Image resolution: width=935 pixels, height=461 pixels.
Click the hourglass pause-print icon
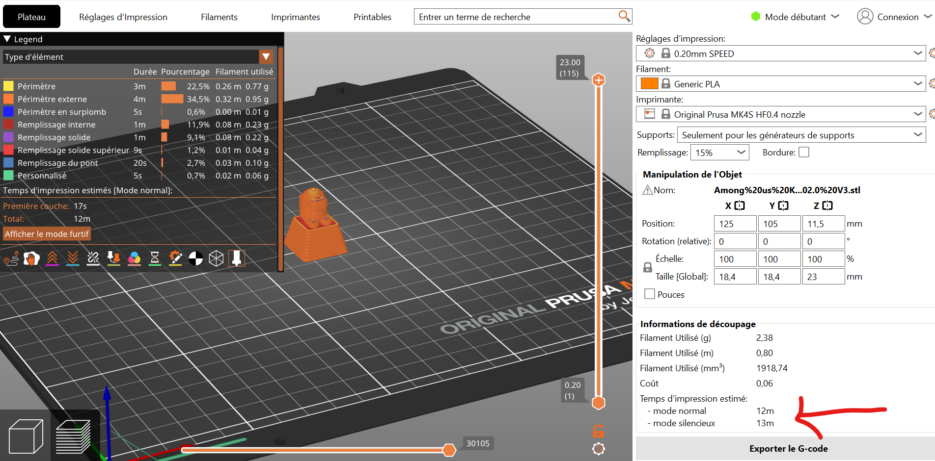tap(155, 258)
